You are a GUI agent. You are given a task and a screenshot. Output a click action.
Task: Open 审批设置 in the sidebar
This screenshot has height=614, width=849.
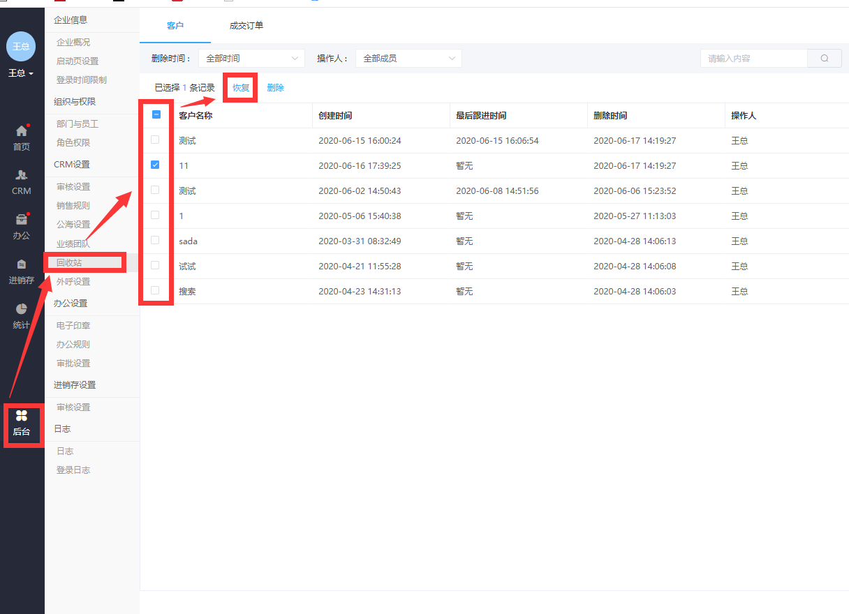tap(73, 364)
